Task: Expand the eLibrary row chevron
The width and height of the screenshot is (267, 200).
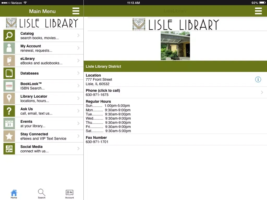Action: click(x=78, y=60)
